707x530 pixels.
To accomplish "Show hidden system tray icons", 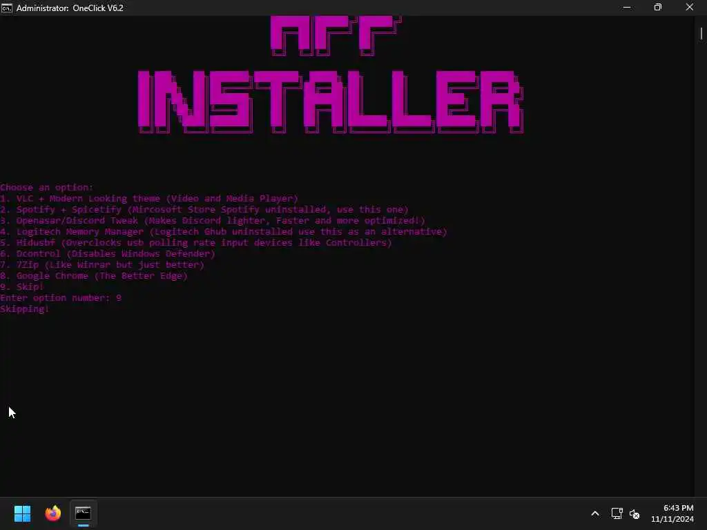I will [x=595, y=513].
